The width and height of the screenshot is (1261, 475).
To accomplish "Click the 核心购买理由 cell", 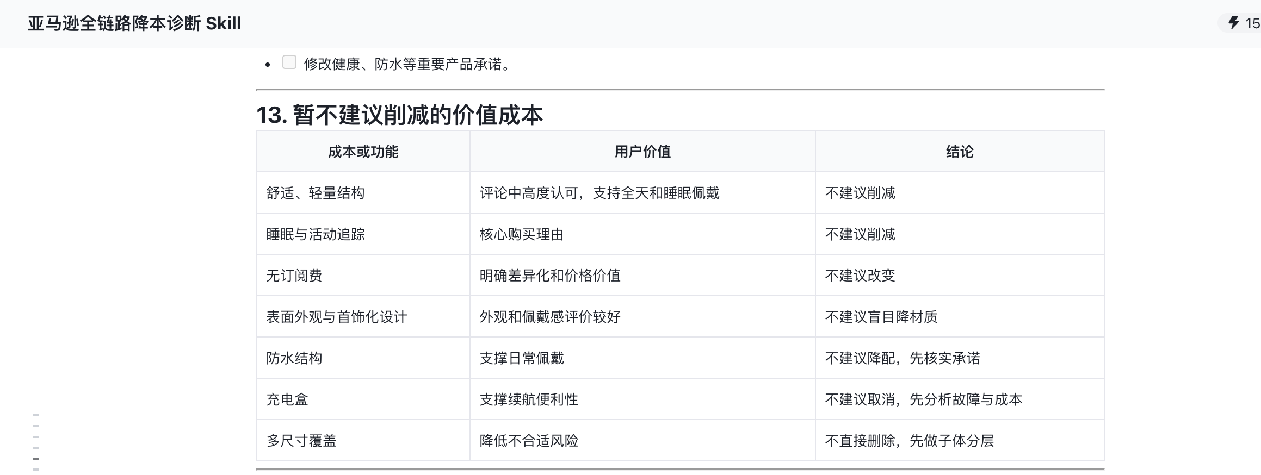I will click(642, 234).
